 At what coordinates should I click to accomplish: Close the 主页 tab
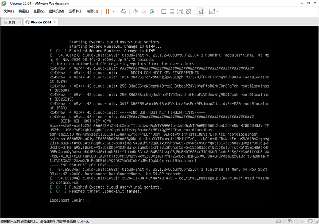[20, 22]
